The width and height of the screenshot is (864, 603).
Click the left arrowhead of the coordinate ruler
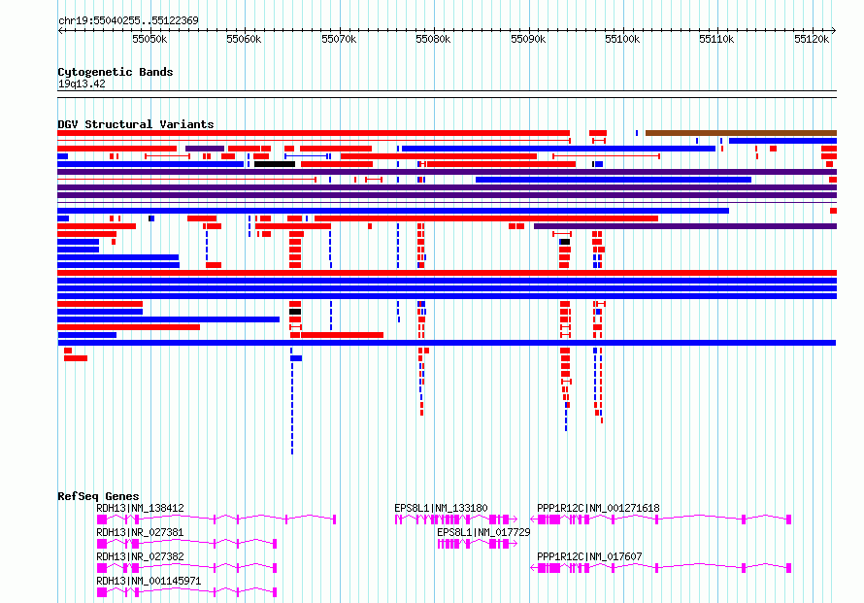point(60,30)
